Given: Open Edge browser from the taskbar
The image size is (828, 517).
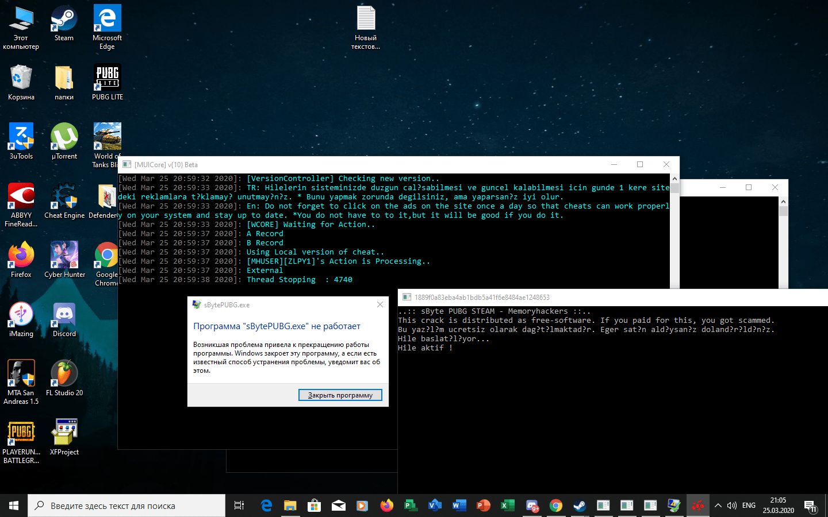Looking at the screenshot, I should coord(266,506).
